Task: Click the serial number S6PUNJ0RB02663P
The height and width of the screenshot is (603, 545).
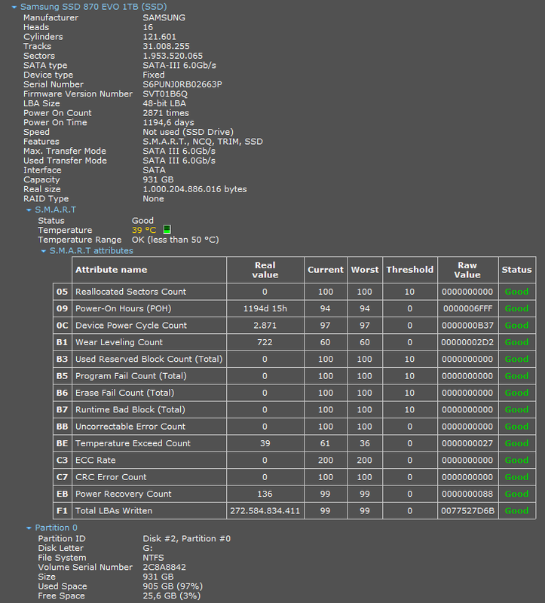Action: click(182, 84)
